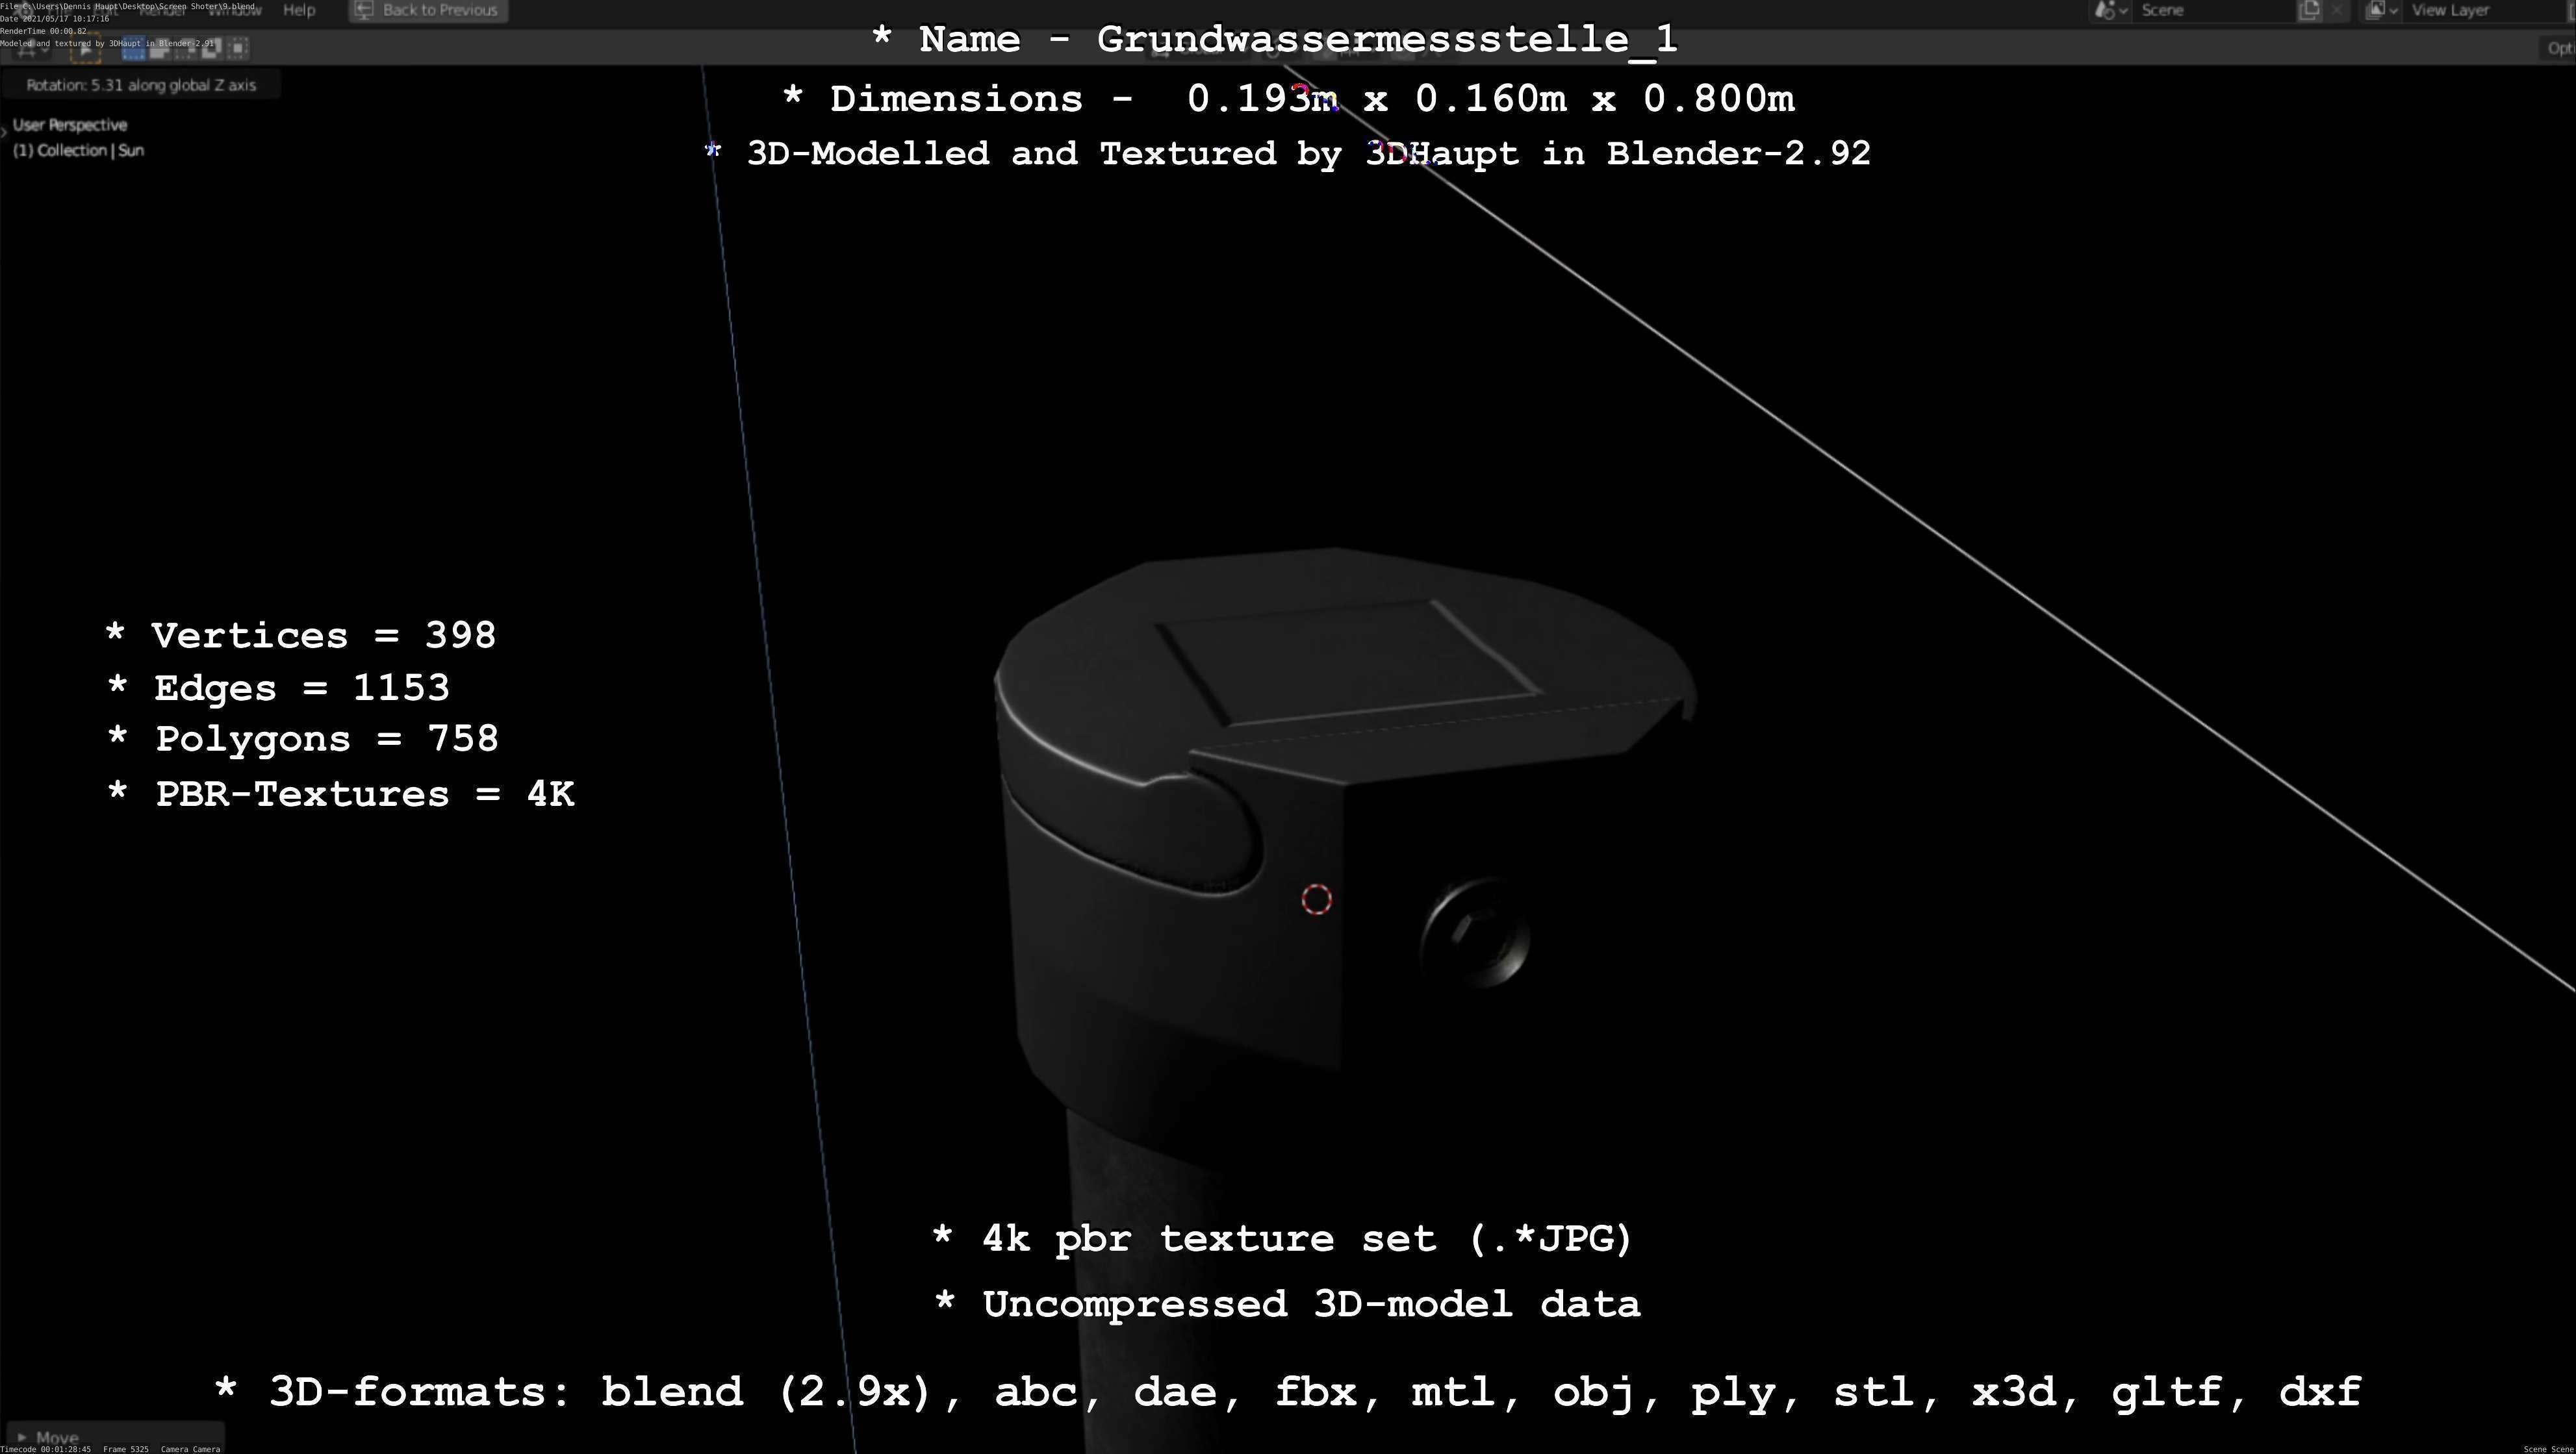Open the View Layer browse dropdown
Screen dimensions: 2576x1454
[2382, 10]
